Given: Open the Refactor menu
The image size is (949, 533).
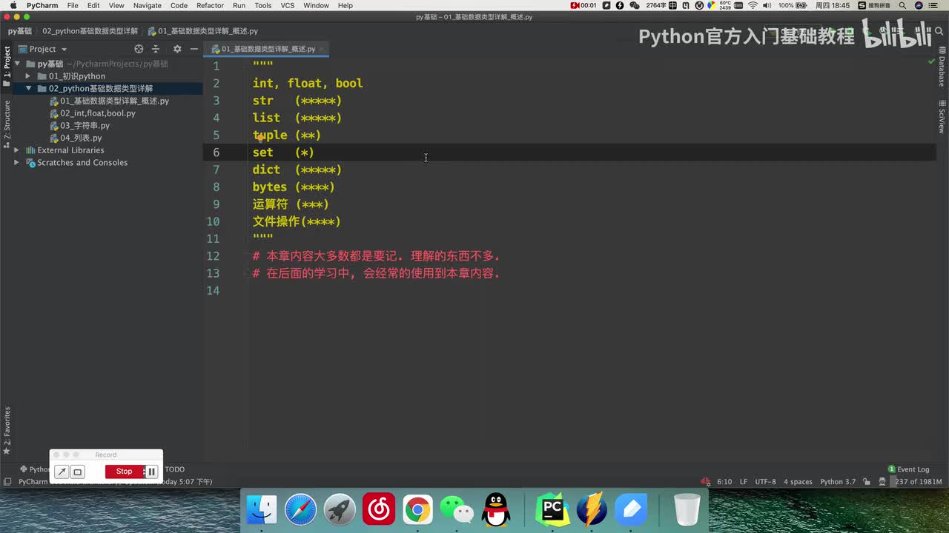Looking at the screenshot, I should point(210,5).
